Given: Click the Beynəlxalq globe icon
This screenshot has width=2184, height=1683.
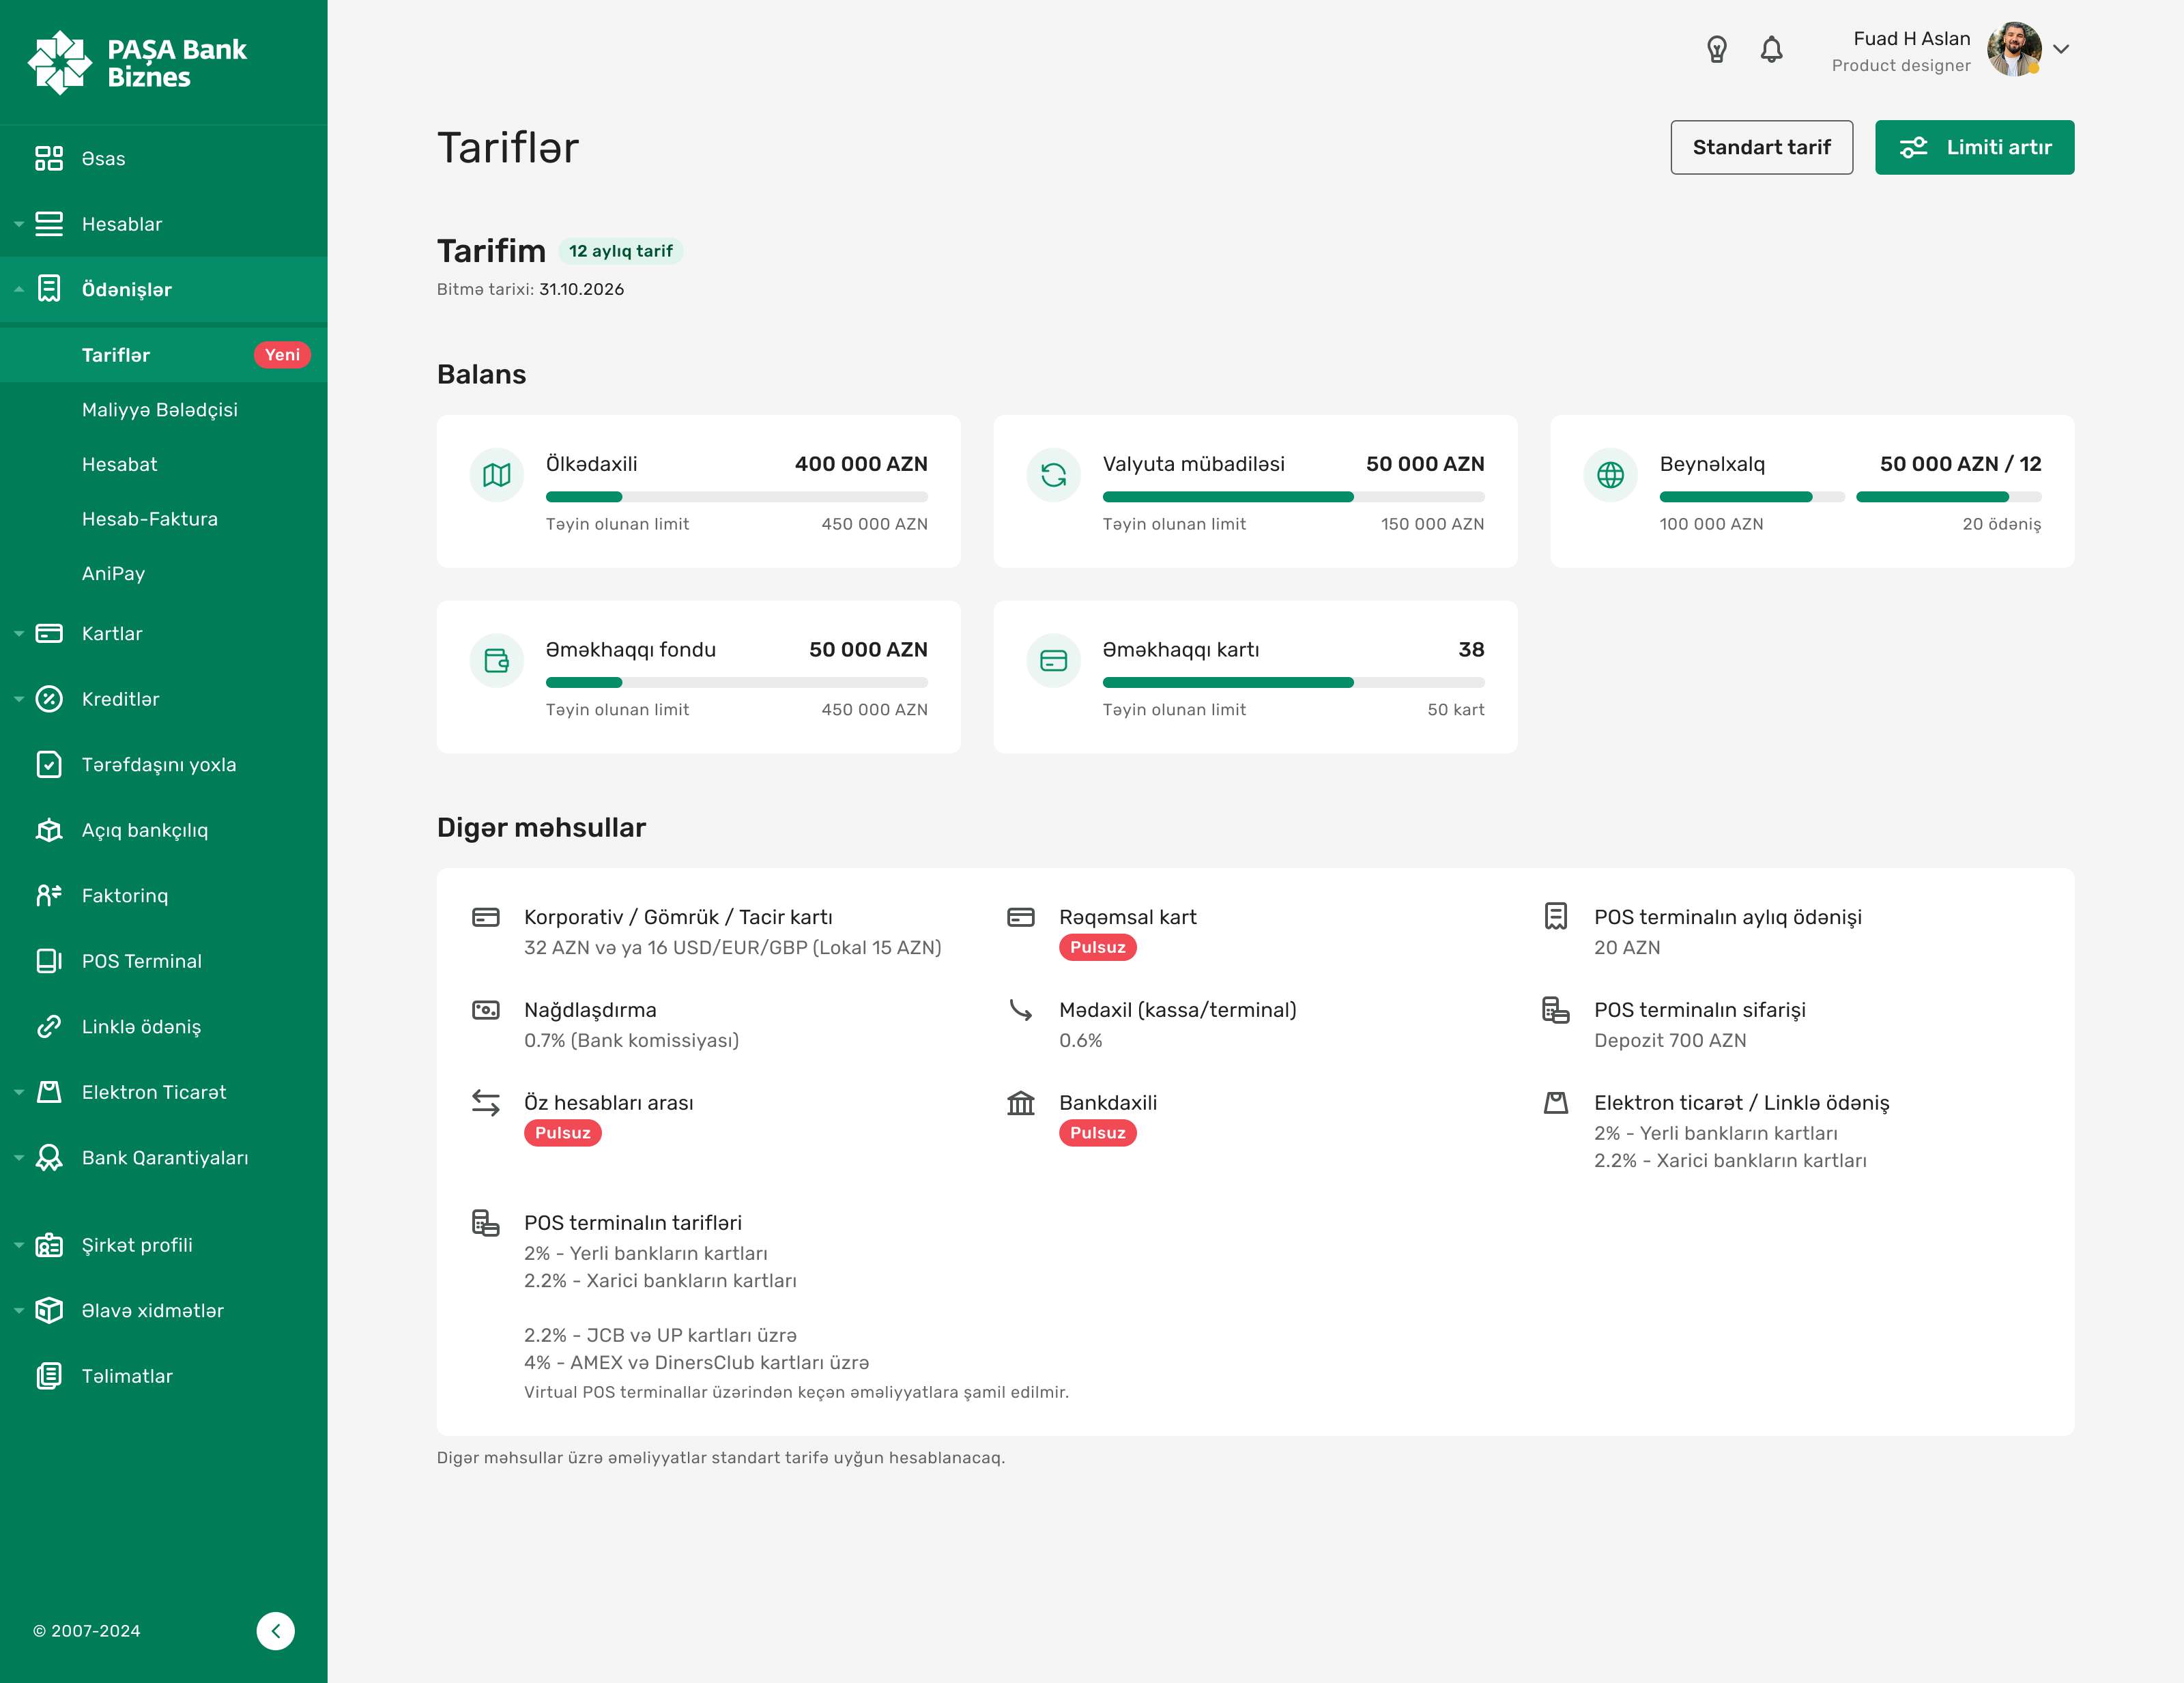Looking at the screenshot, I should coord(1610,475).
